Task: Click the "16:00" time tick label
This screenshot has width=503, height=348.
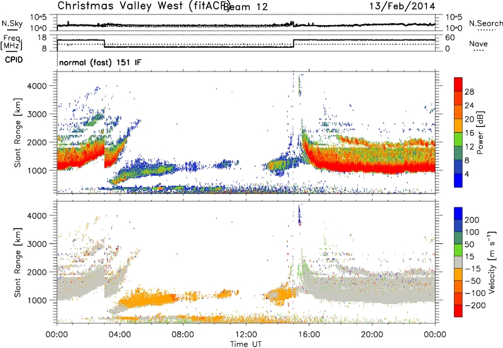Action: coord(309,335)
